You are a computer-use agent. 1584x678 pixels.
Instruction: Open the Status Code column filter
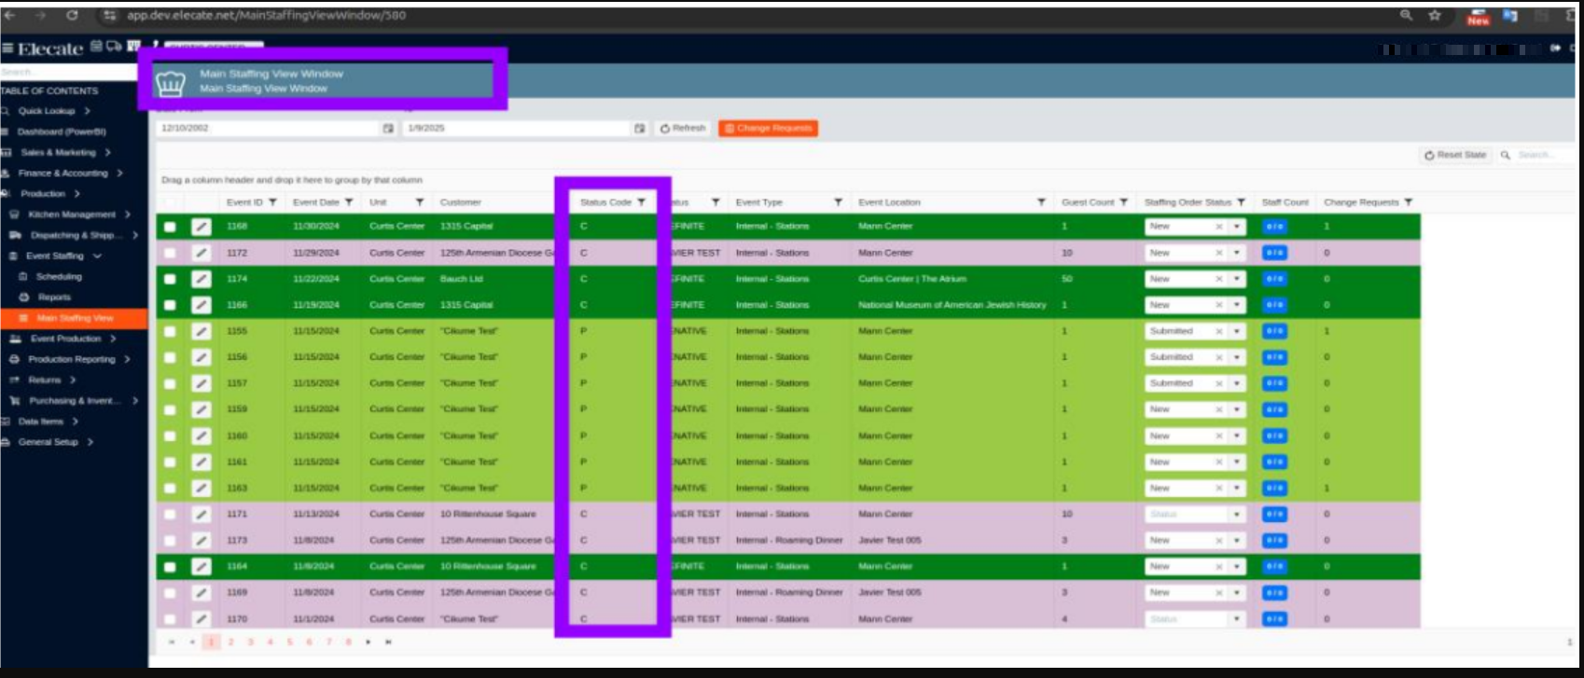[x=641, y=202]
